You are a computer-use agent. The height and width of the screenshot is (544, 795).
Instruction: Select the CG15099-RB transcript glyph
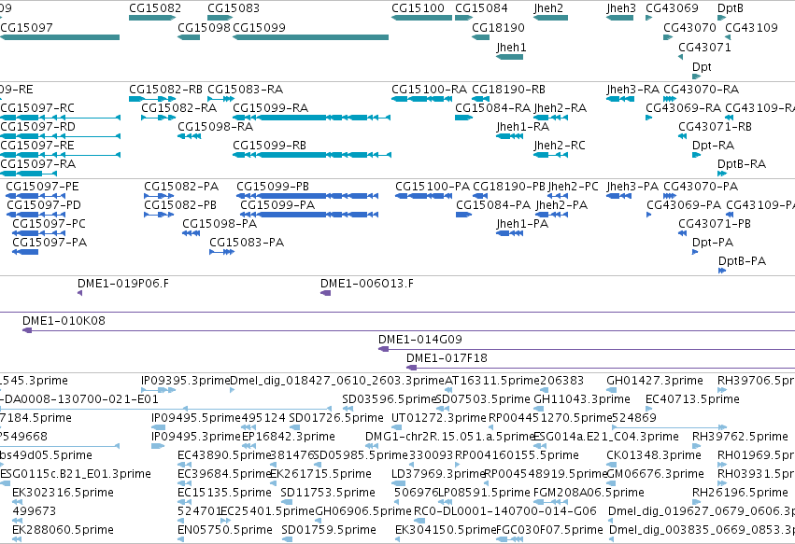(x=311, y=155)
